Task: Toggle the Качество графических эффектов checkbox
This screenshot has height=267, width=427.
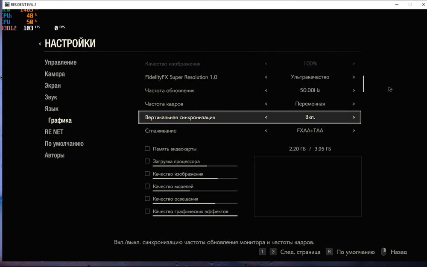Action: coord(147,211)
